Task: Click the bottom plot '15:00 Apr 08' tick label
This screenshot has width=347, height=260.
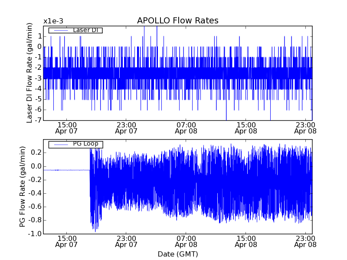Action: pos(246,241)
